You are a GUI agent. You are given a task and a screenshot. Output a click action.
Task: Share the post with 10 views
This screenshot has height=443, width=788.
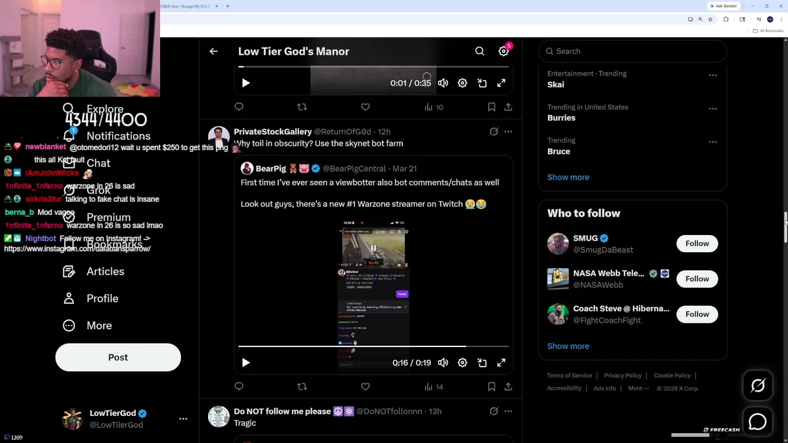(x=508, y=107)
